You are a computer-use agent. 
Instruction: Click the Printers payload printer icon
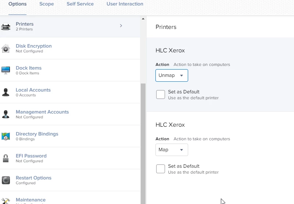click(x=6, y=26)
